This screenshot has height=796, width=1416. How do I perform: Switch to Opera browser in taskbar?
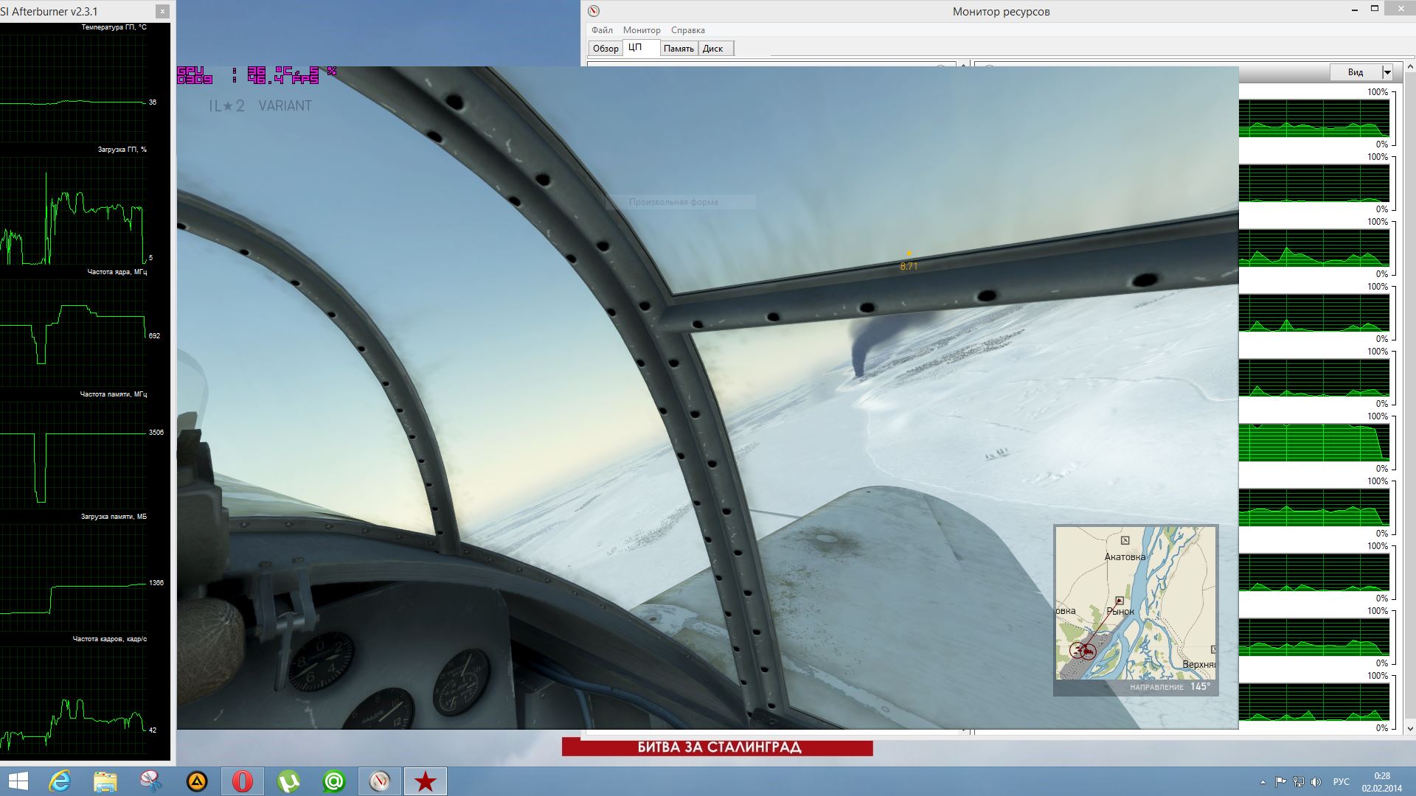click(243, 781)
